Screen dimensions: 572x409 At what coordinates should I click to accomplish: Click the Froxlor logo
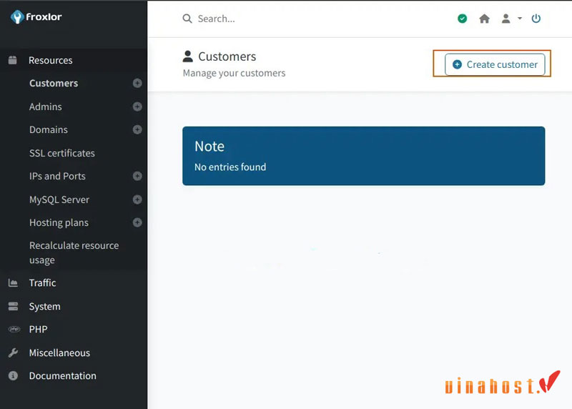36,16
